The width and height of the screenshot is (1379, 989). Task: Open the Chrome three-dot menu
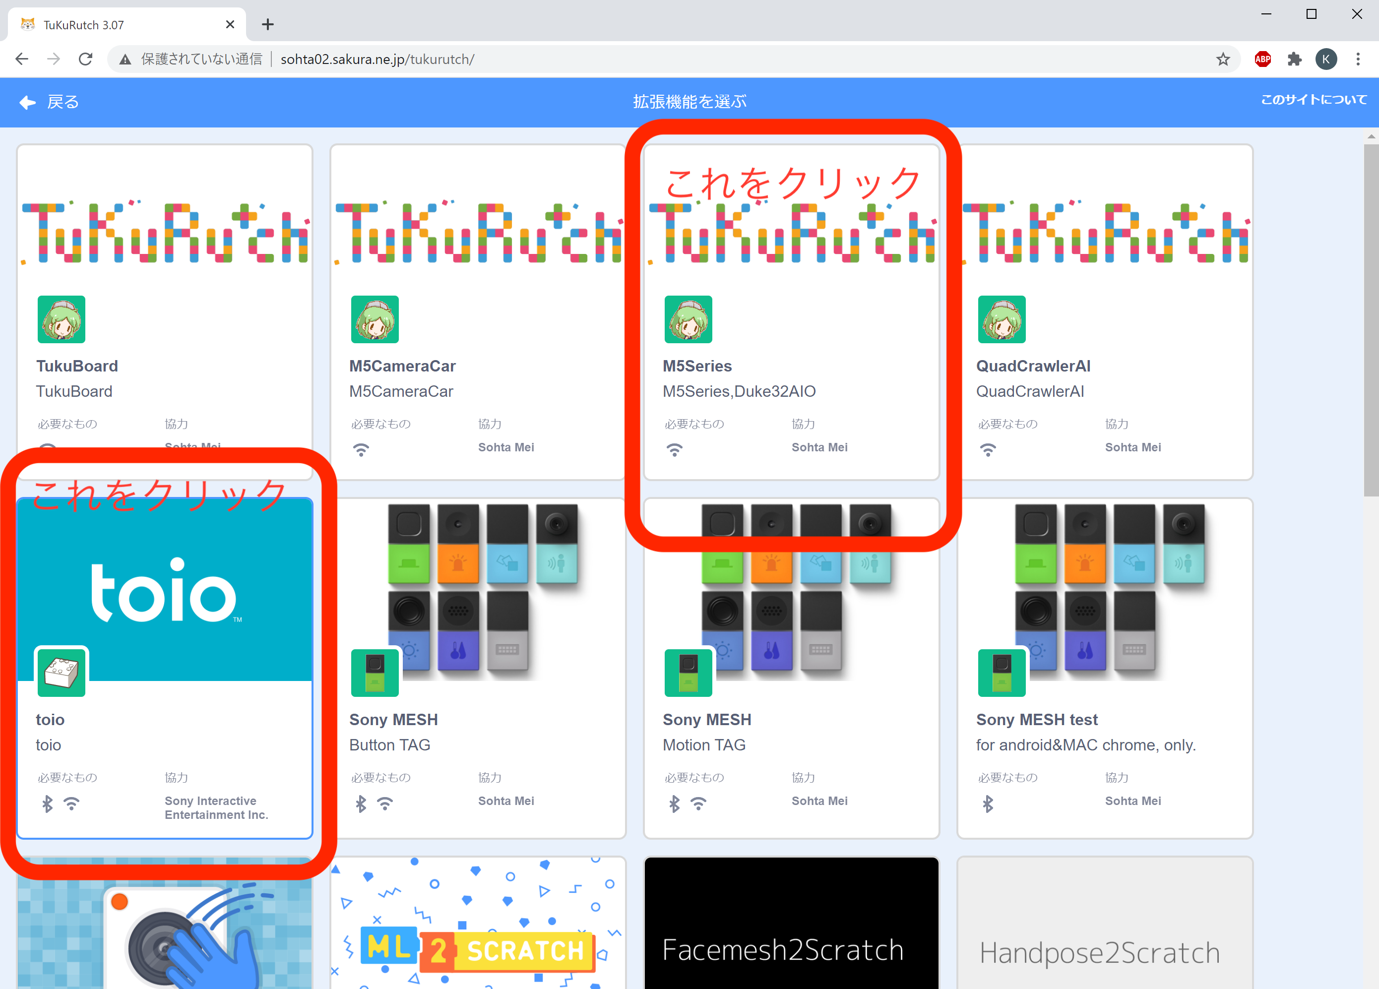coord(1358,59)
